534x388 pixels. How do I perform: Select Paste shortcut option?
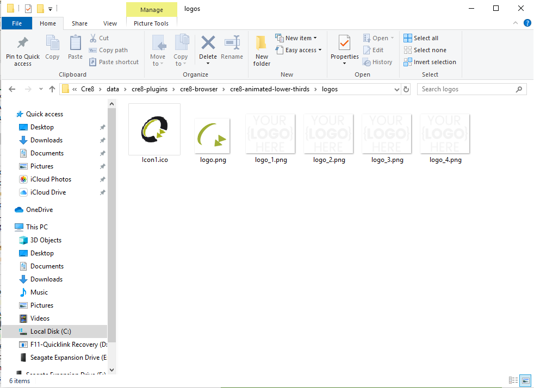[114, 62]
